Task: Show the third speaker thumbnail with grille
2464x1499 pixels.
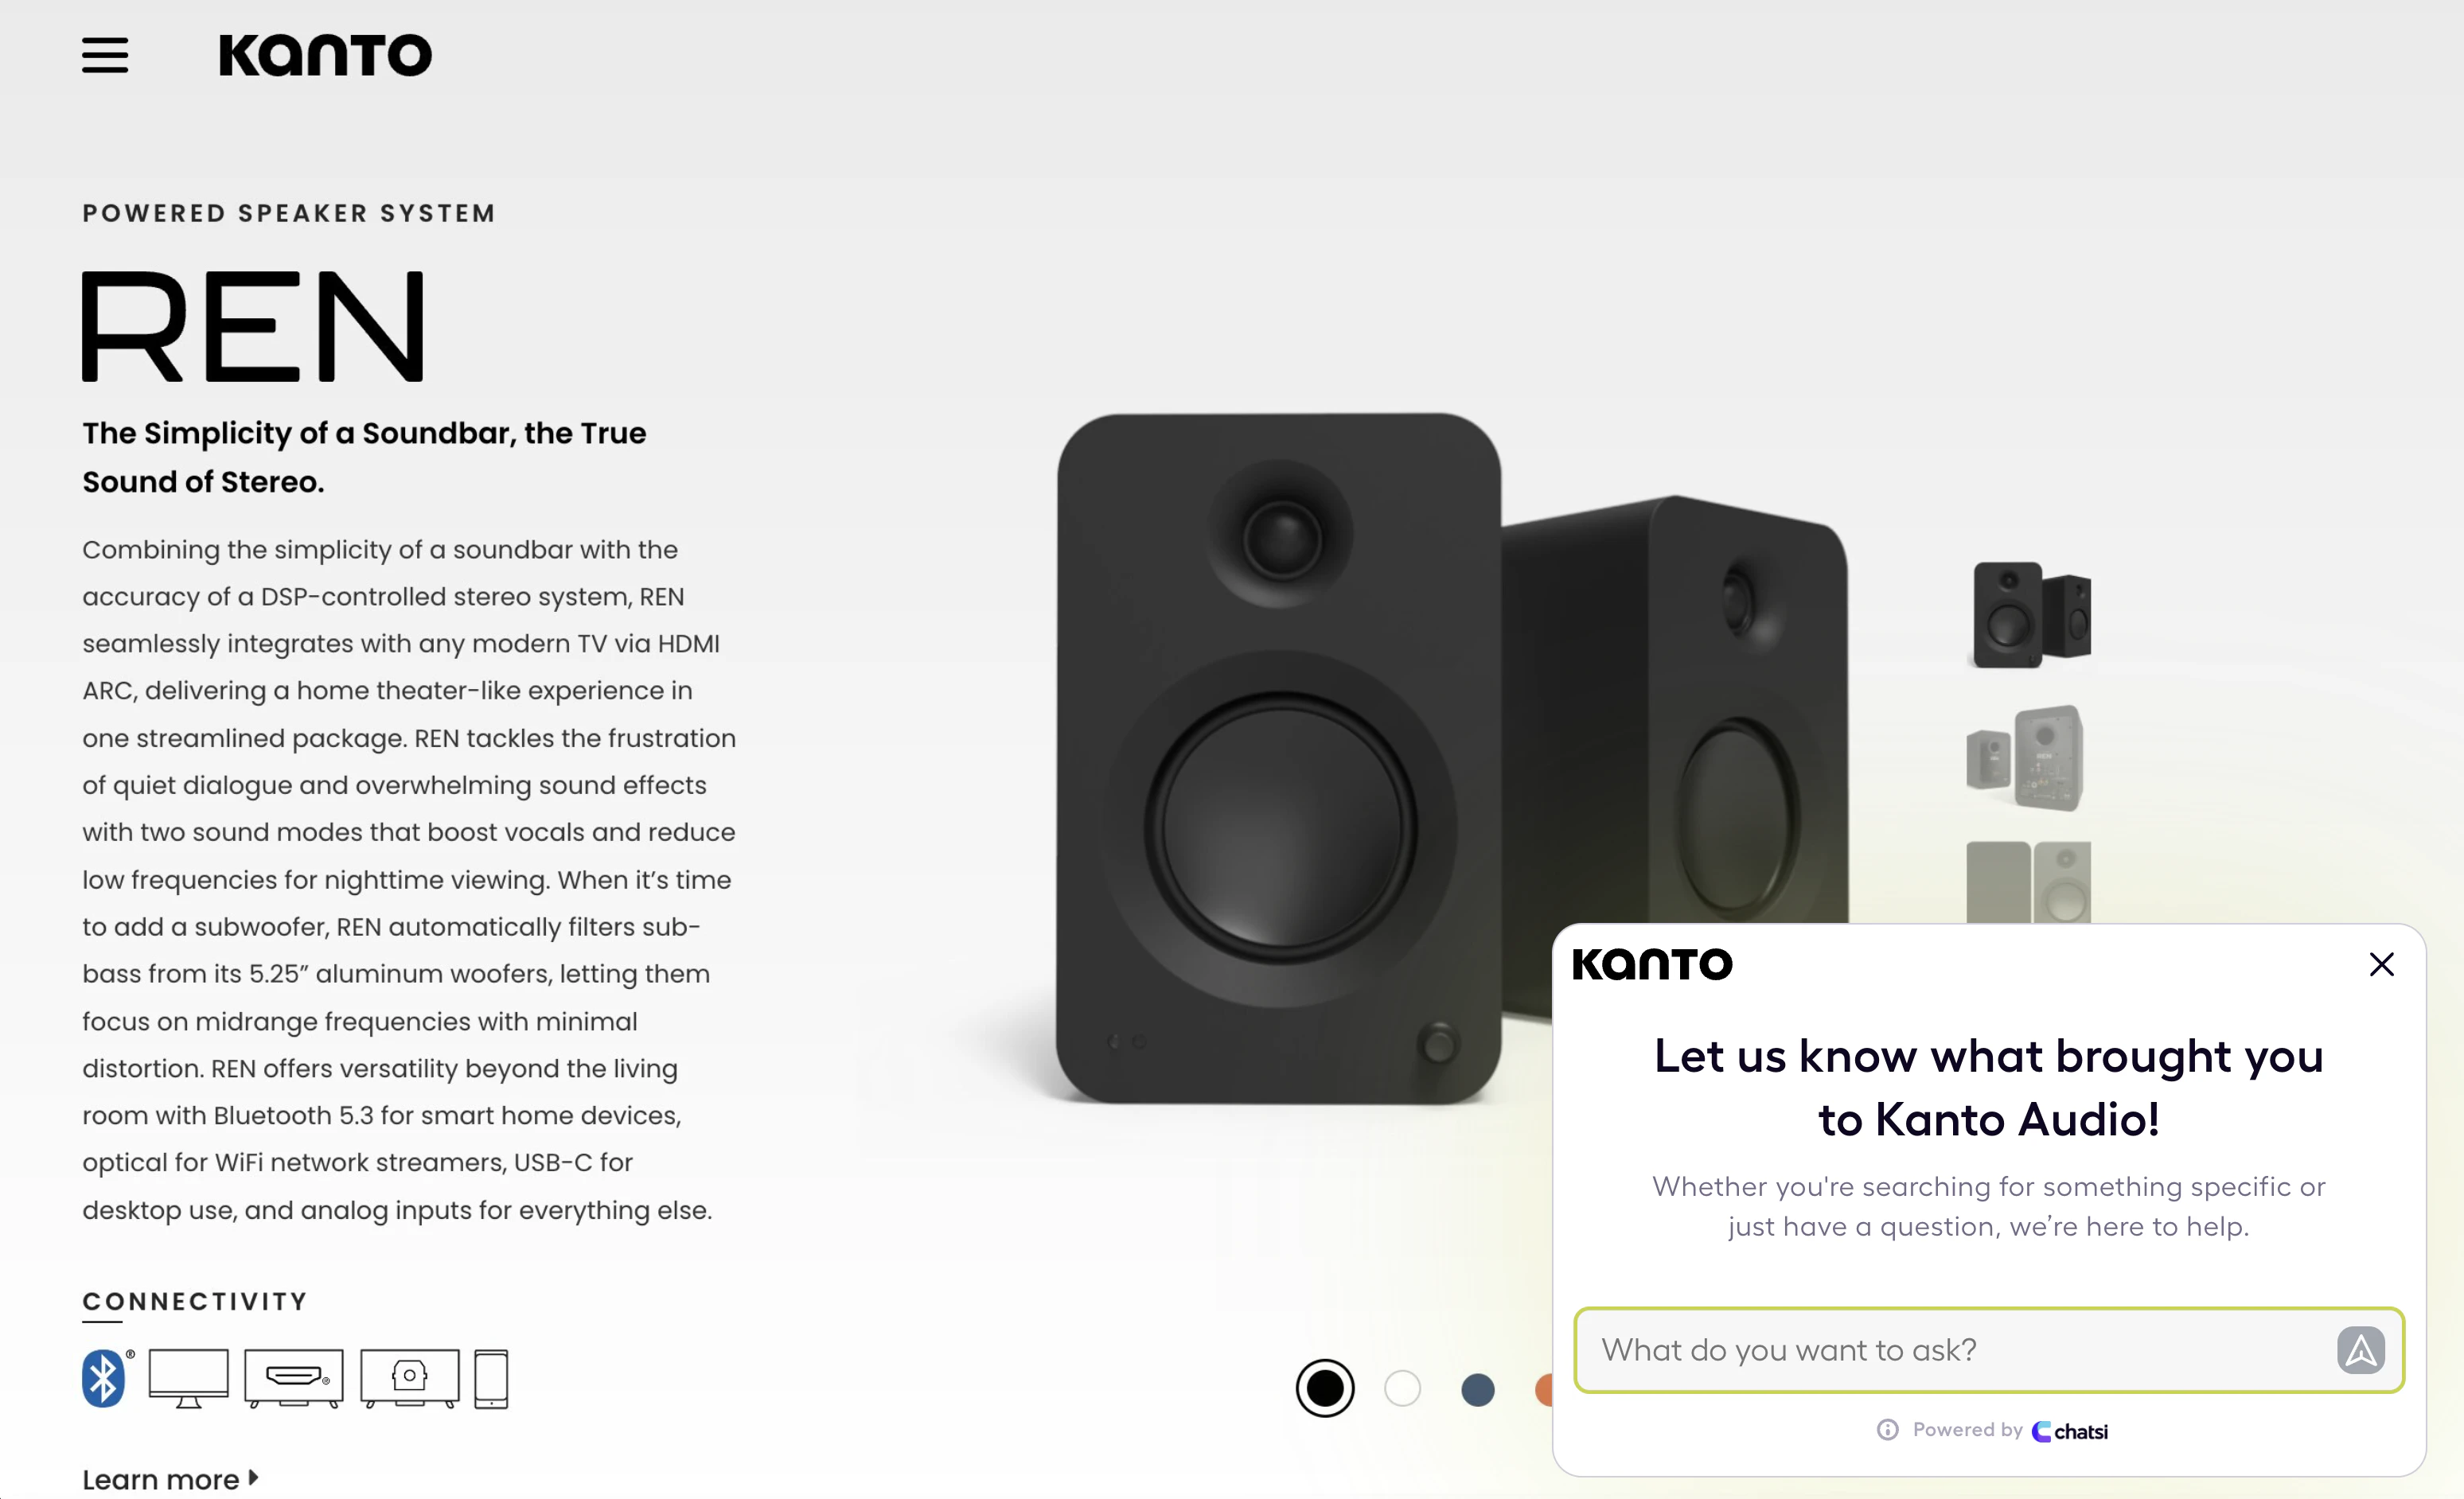Action: tap(2028, 882)
